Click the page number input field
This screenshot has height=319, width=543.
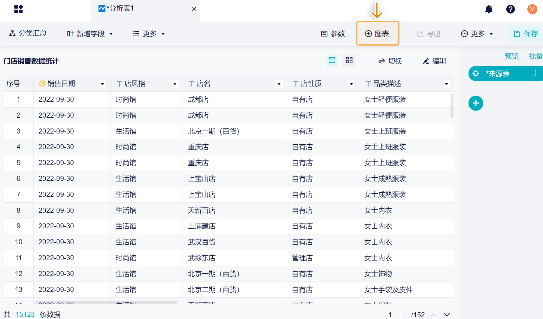(394, 314)
